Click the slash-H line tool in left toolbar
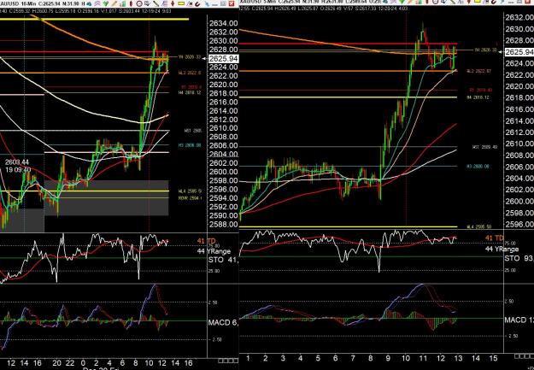 pos(191,3)
